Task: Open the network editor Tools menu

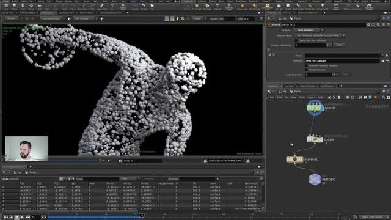Action: click(x=302, y=97)
